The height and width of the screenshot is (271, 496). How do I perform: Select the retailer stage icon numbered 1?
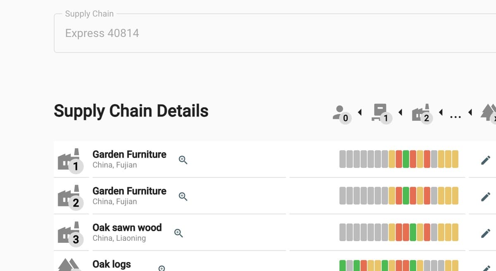(381, 113)
